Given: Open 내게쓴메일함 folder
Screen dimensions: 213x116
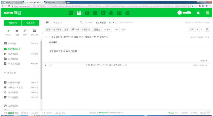Looking at the screenshot, I should coord(14,64).
